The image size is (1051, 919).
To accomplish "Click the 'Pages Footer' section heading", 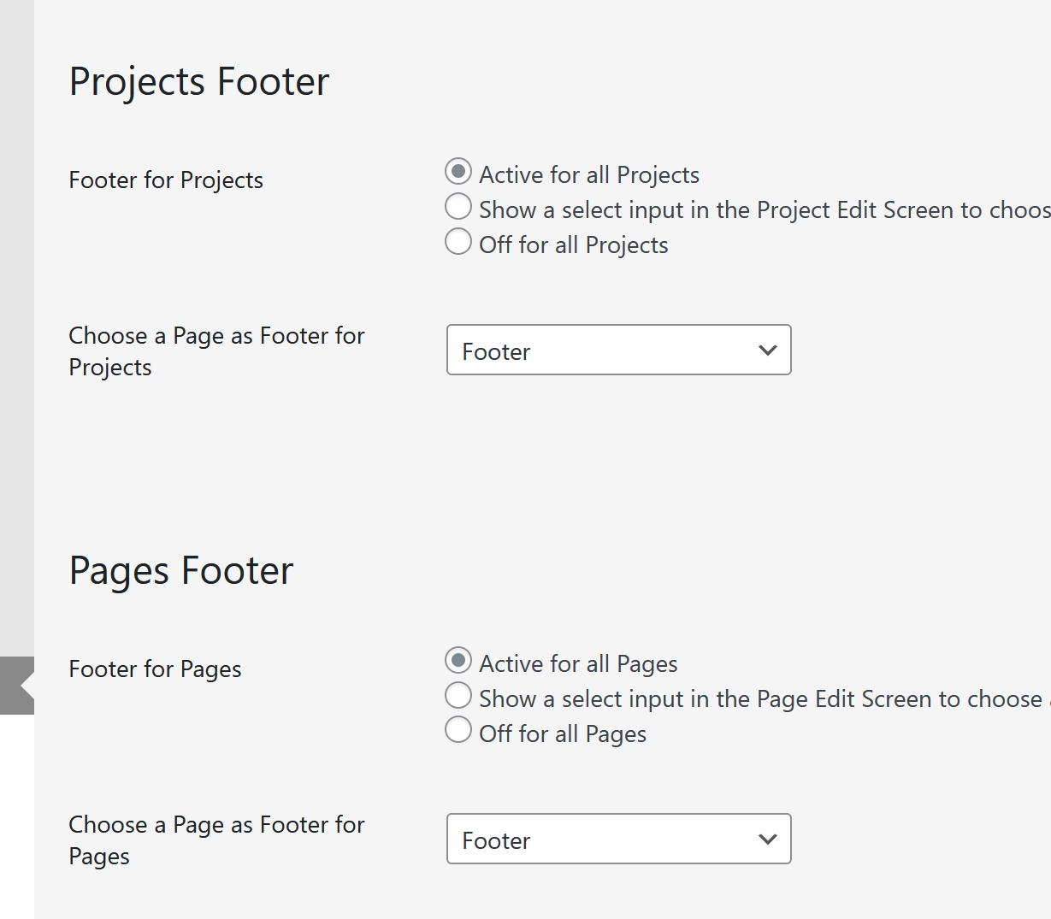I will 180,571.
